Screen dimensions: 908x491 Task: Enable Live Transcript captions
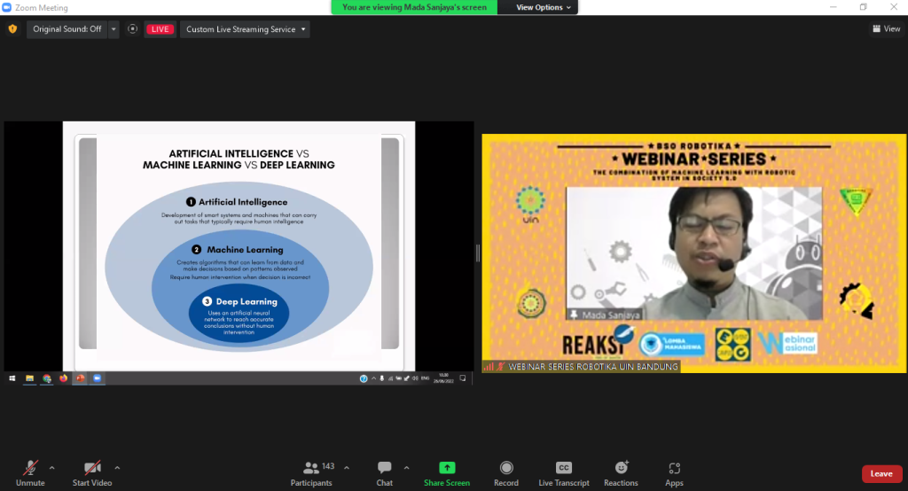click(x=563, y=472)
